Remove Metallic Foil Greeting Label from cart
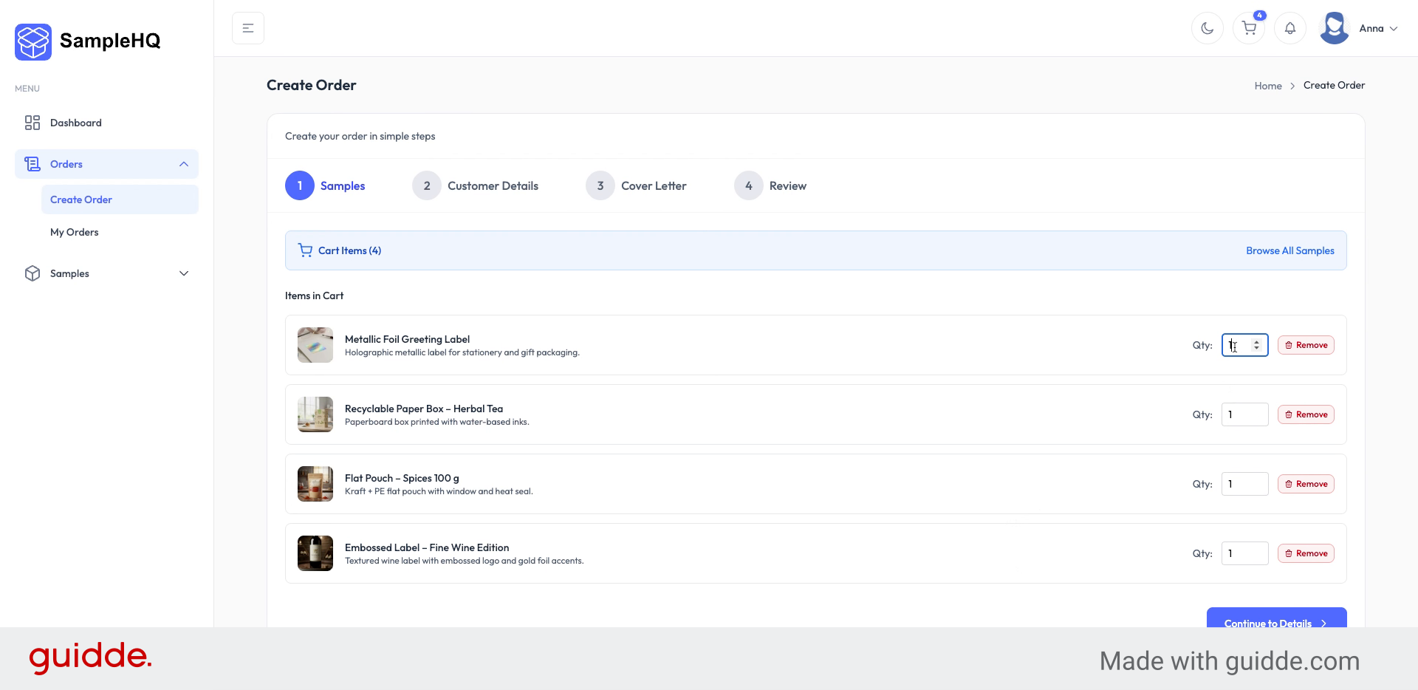Screen dimensions: 1418x690 click(x=1305, y=345)
